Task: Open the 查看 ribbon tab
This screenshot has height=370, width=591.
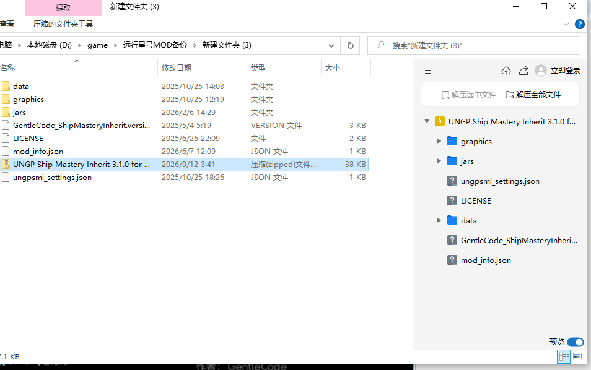Action: click(7, 24)
